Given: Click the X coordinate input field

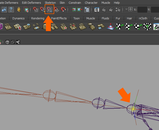Looking at the screenshot, I should pos(142,10).
